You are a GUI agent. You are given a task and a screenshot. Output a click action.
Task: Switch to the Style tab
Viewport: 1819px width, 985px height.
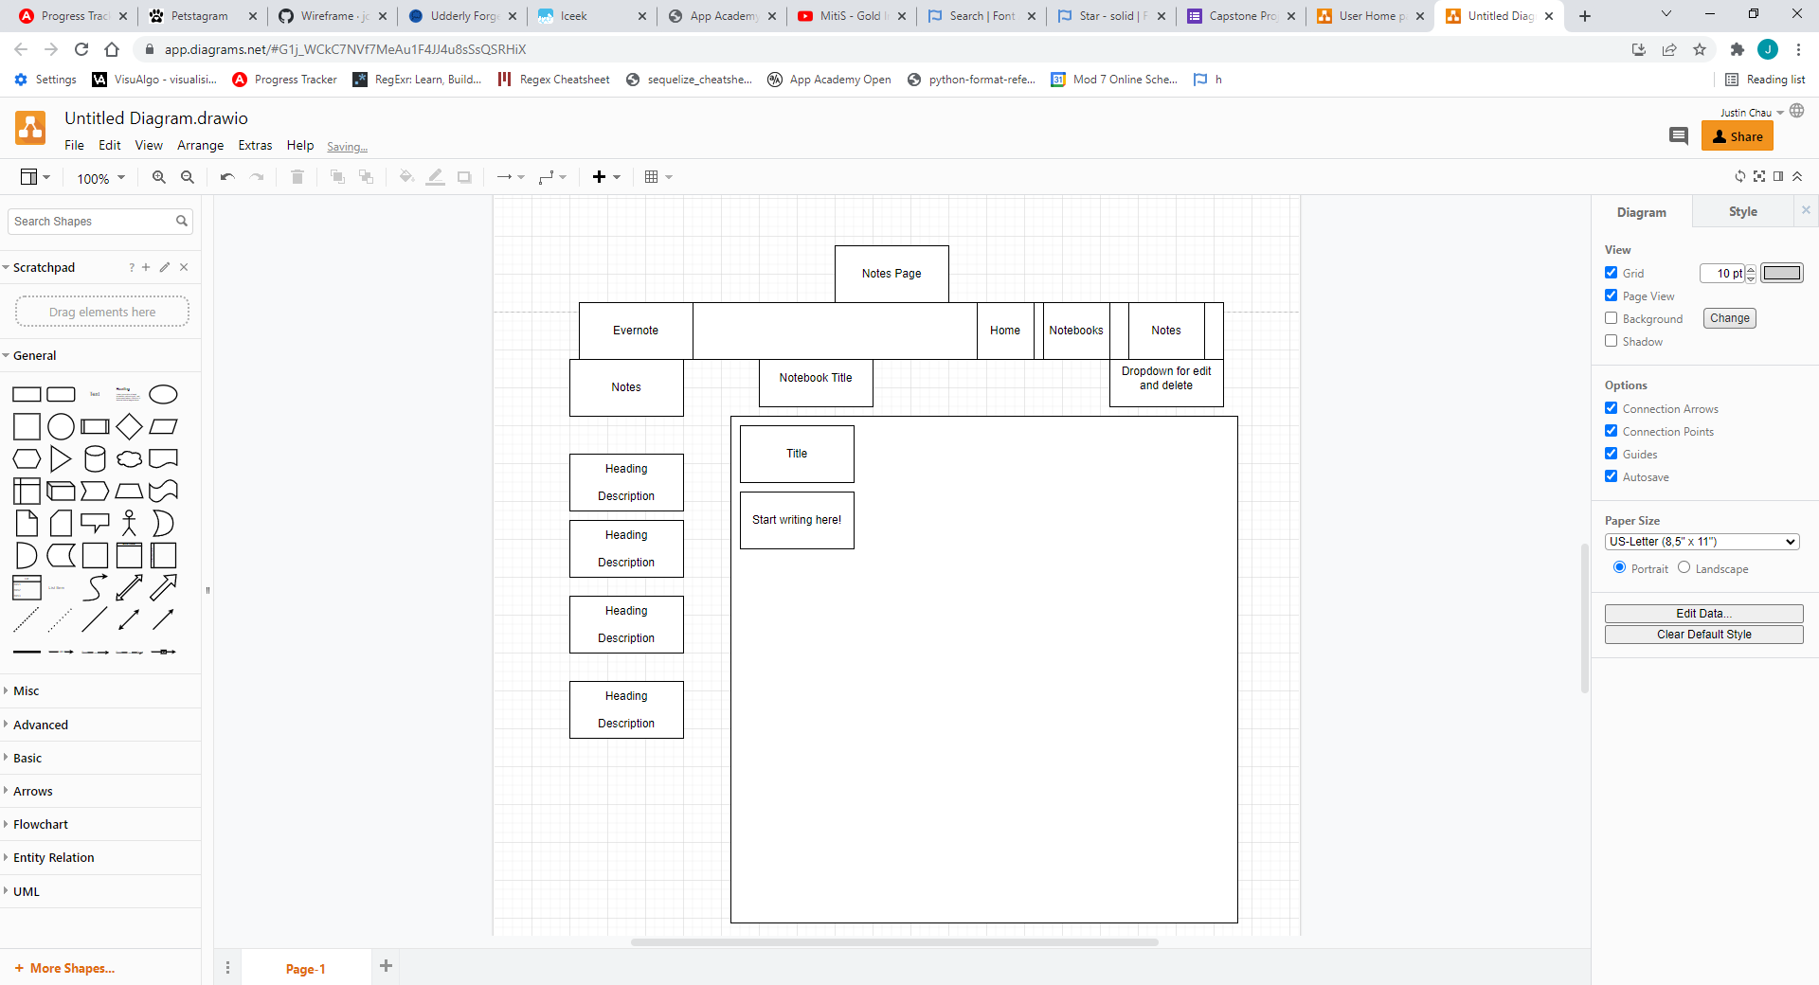pyautogui.click(x=1742, y=211)
